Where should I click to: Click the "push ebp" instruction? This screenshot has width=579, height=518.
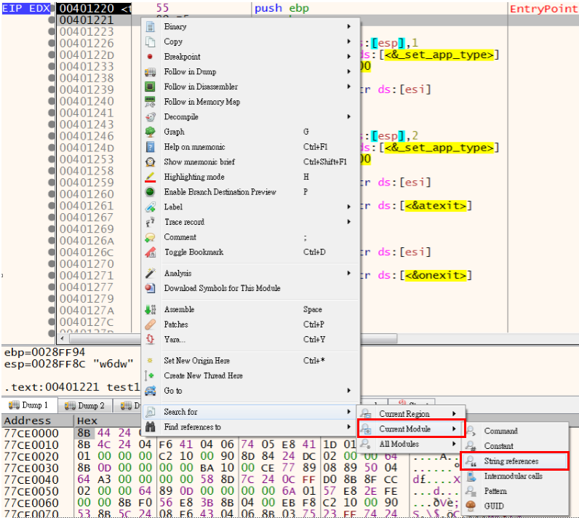pos(281,8)
